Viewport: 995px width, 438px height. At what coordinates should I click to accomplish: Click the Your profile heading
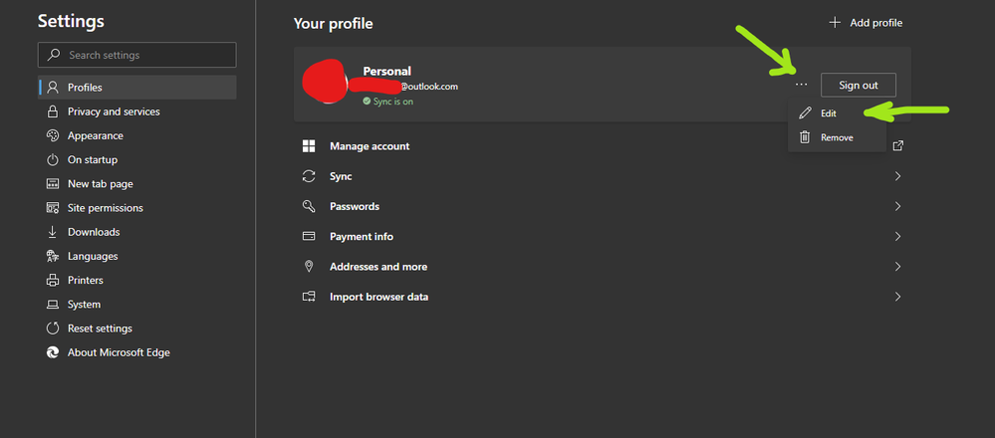[x=333, y=24]
